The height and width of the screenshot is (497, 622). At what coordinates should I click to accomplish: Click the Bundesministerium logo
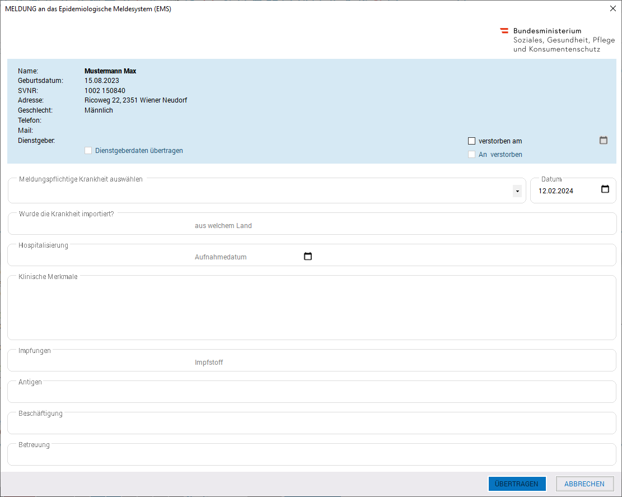point(558,40)
